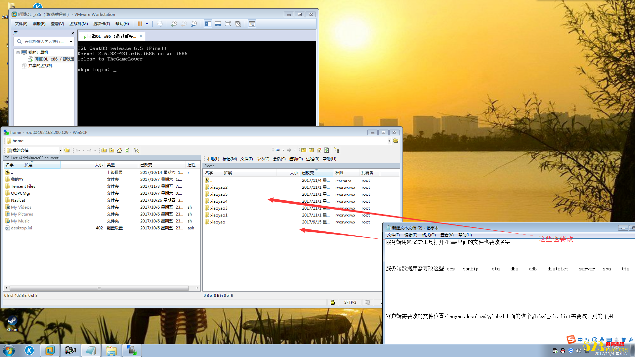This screenshot has height=357, width=635.
Task: Open VMware 选项卡(T) menu
Action: 102,24
